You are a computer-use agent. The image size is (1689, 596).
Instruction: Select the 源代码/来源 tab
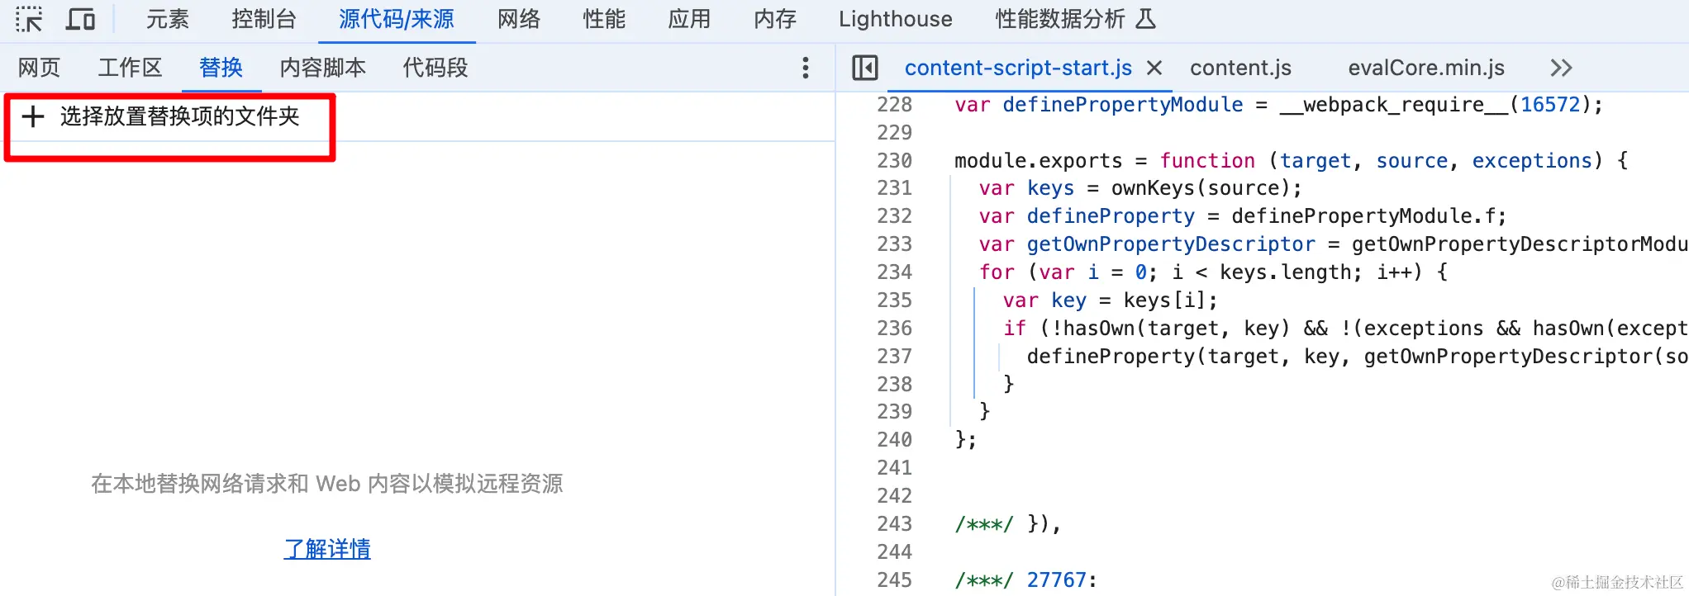[397, 19]
